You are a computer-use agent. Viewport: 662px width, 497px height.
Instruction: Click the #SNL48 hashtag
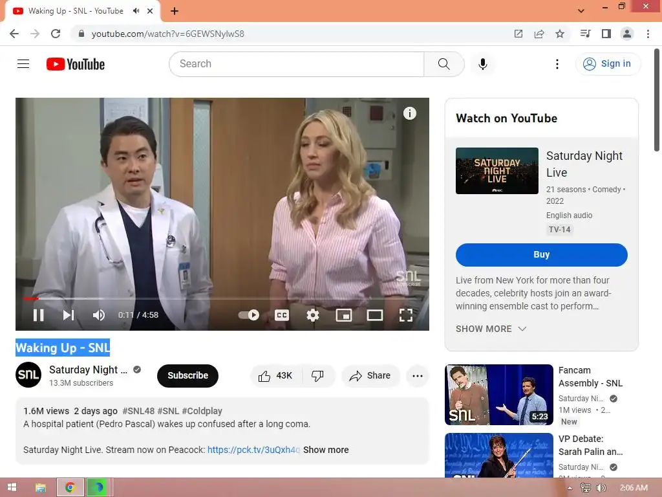[138, 411]
